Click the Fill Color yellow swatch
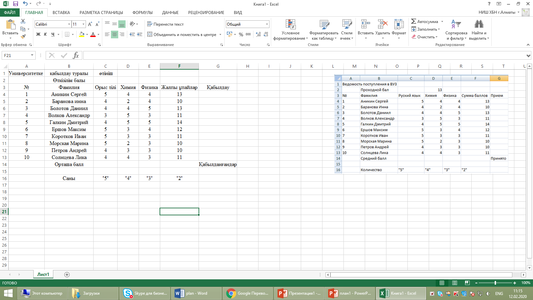Image resolution: width=533 pixels, height=300 pixels. click(x=82, y=34)
